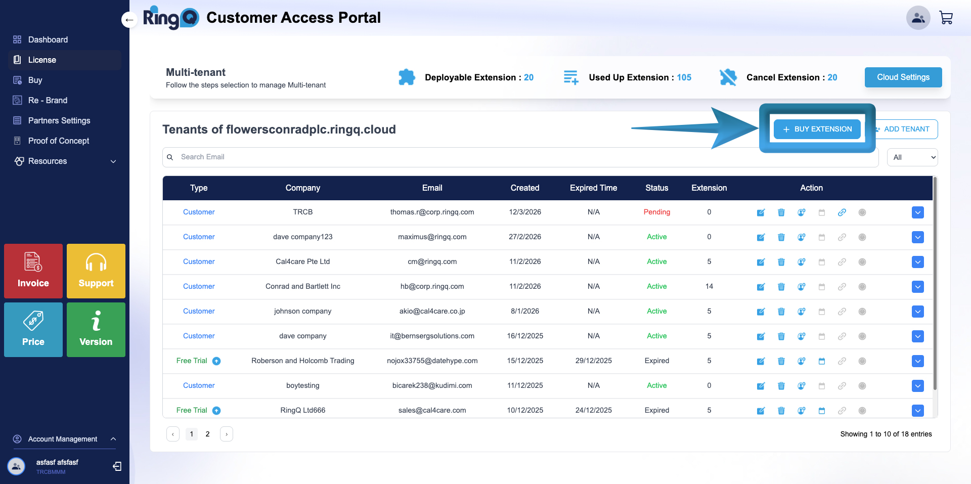
Task: Toggle the power icon in the TRCB row
Action: 862,212
